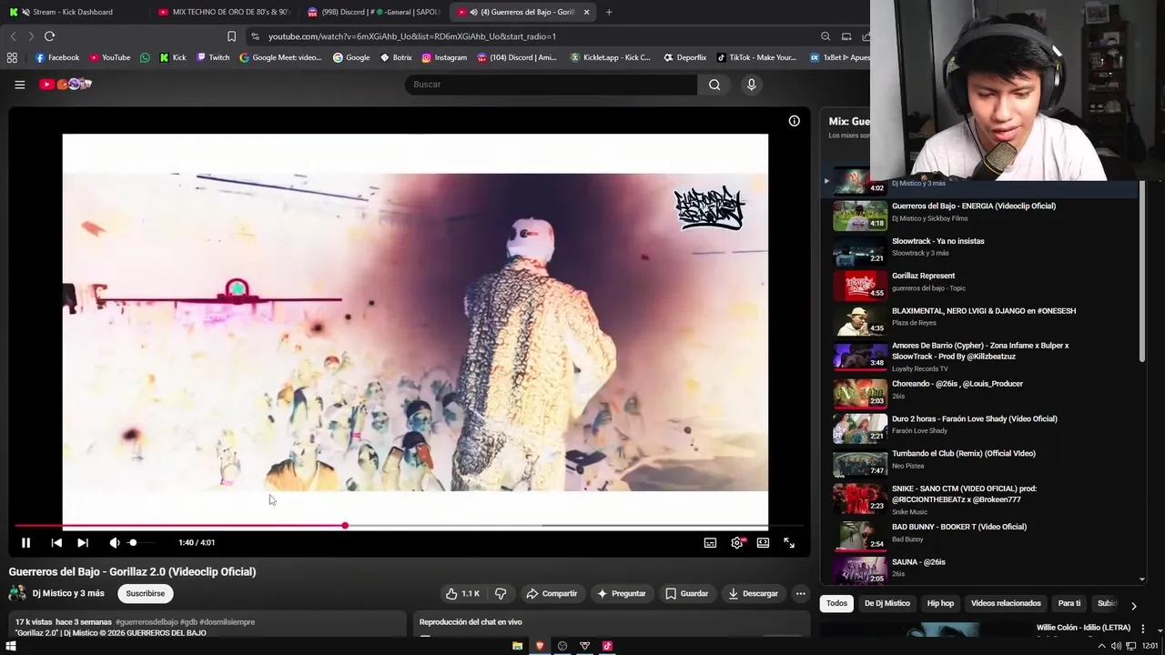The width and height of the screenshot is (1165, 655).
Task: Open Choreando - @26is video
Action: 957,384
